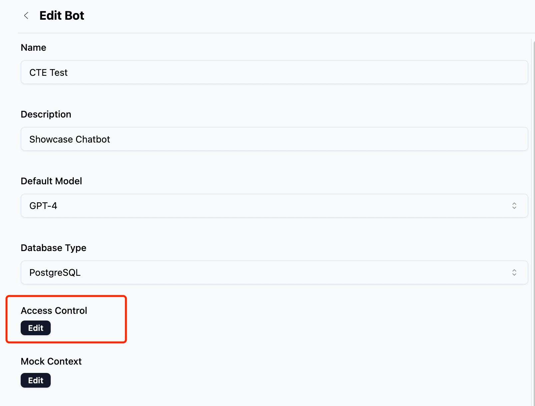
Task: Click the Database Type up-down chevron icon
Action: pyautogui.click(x=514, y=272)
